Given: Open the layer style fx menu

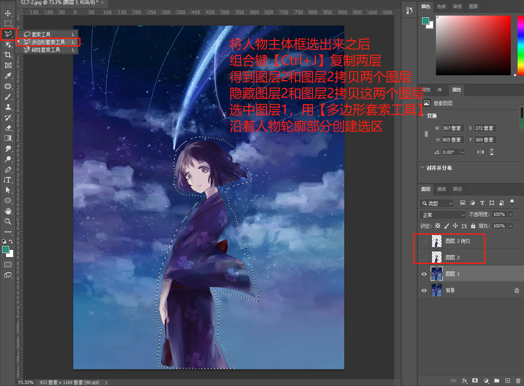Looking at the screenshot, I should 464,380.
